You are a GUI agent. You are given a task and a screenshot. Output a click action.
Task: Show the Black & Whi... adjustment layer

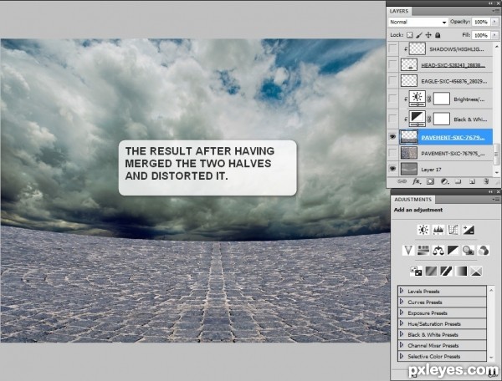[x=392, y=119]
